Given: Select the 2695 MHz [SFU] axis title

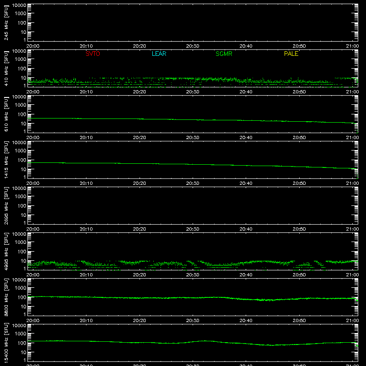Looking at the screenshot, I should [6, 205].
